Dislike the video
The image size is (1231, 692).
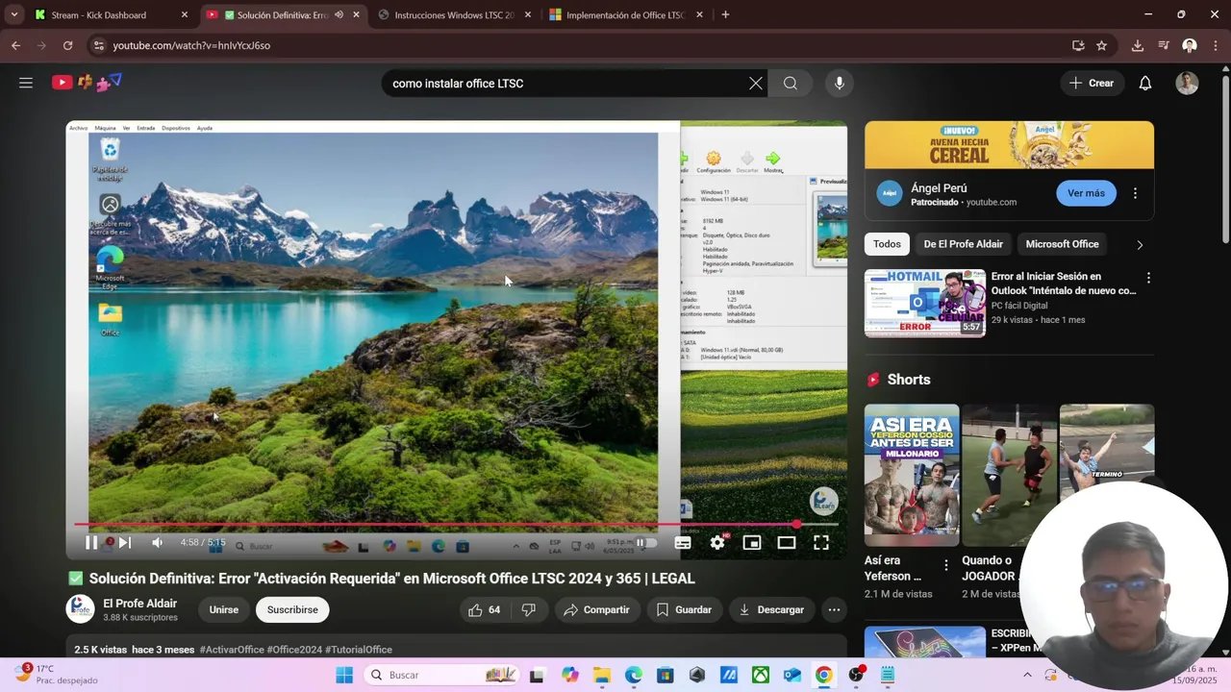[529, 609]
